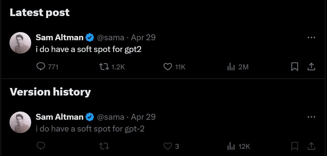Click the Apr 29 date on latest post
327x156 pixels.
(143, 37)
